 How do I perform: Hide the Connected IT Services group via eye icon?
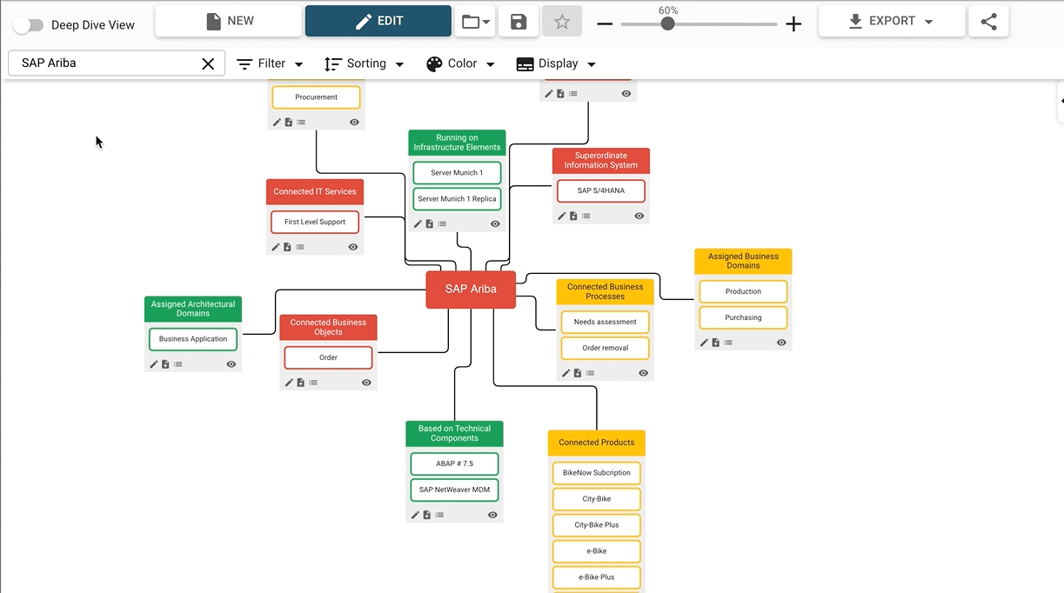coord(353,247)
